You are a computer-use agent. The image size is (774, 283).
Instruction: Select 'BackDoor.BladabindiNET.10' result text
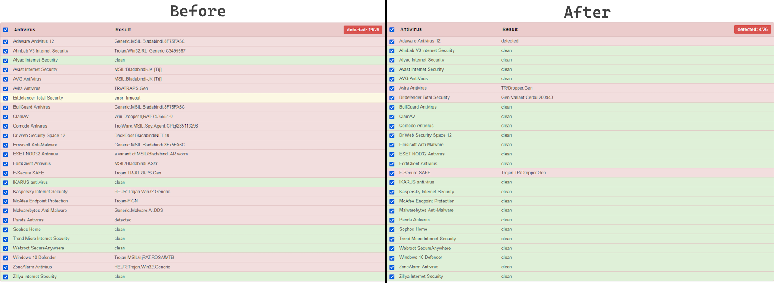[142, 135]
